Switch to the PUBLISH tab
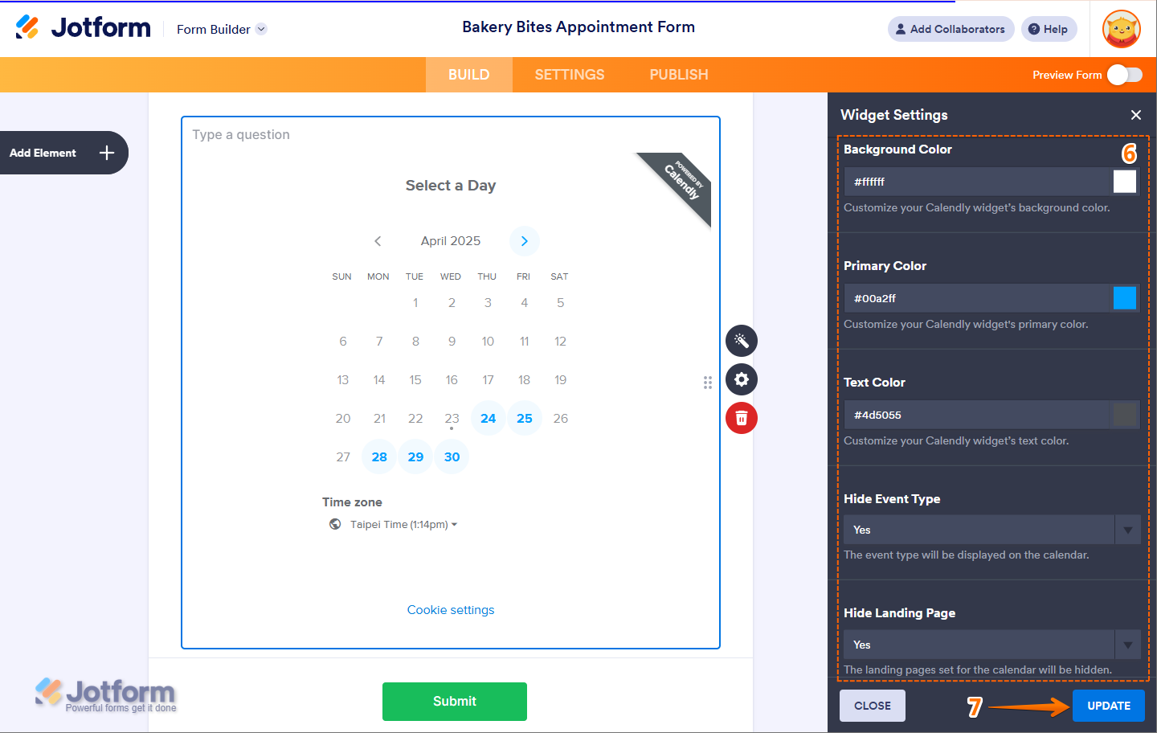The height and width of the screenshot is (733, 1157). click(x=679, y=75)
